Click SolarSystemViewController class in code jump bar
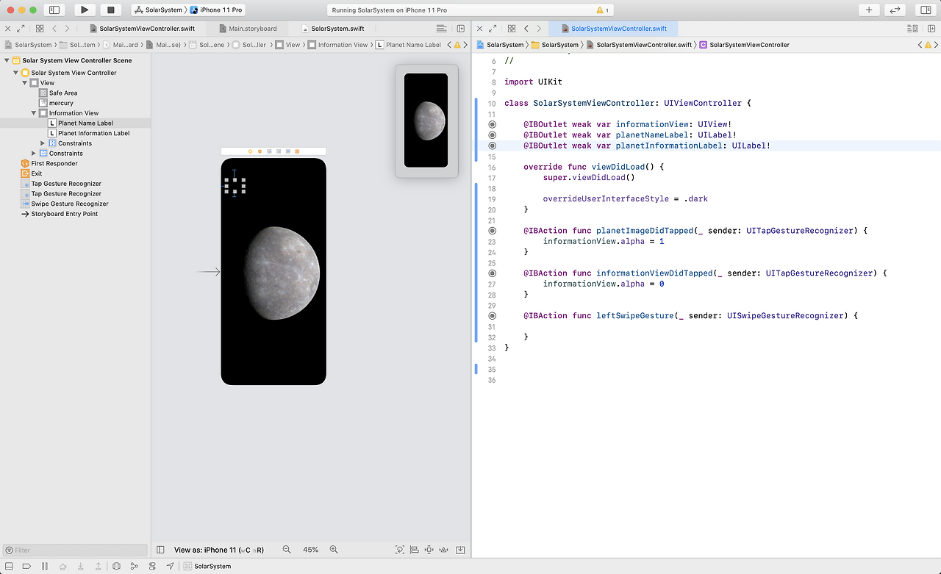The height and width of the screenshot is (574, 941). tap(744, 45)
